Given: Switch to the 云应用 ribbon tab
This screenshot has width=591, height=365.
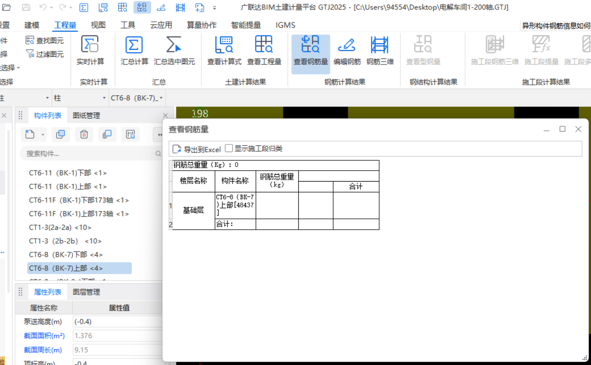Looking at the screenshot, I should coord(161,25).
